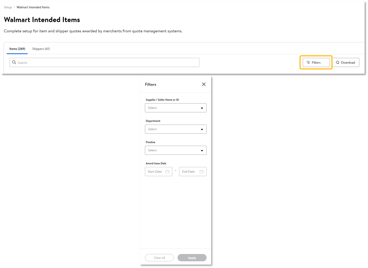
Task: Open Supplier / Seller Name or ID dropdown
Action: click(x=176, y=108)
